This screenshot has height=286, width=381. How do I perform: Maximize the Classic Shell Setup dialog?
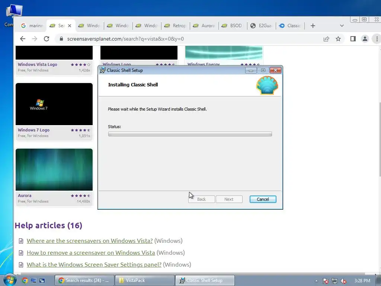263,70
